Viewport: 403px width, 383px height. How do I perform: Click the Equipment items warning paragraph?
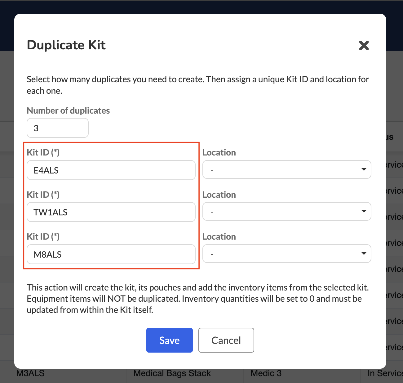[198, 299]
